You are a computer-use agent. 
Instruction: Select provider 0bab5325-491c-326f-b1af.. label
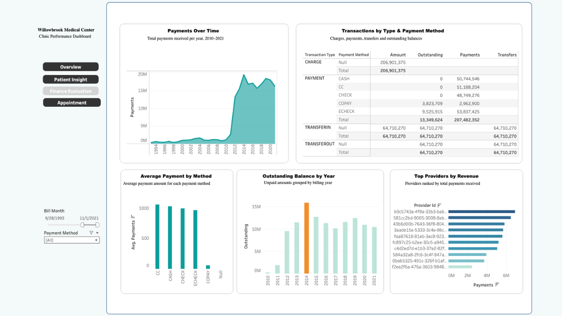click(x=420, y=261)
